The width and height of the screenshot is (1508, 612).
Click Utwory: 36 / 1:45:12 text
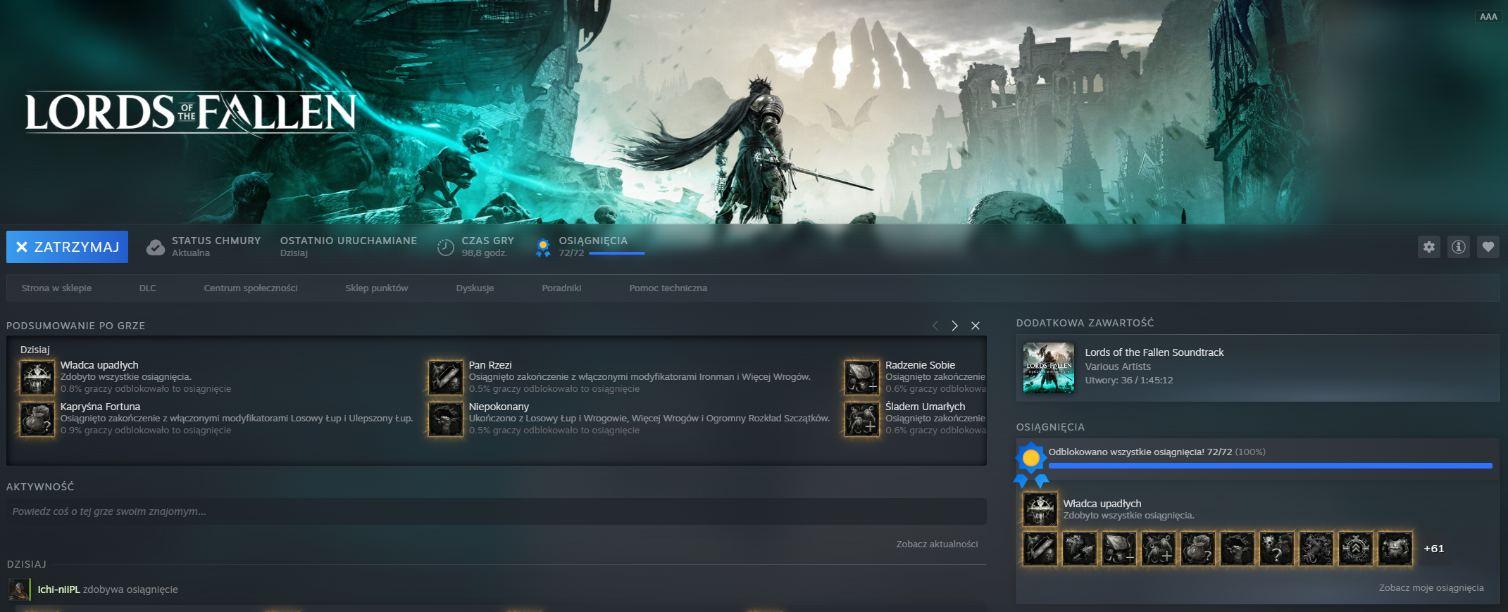click(x=1129, y=381)
